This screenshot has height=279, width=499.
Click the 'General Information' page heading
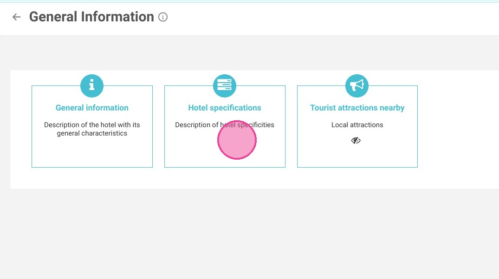[x=91, y=17]
